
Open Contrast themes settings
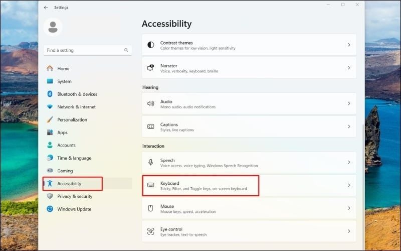[176, 43]
